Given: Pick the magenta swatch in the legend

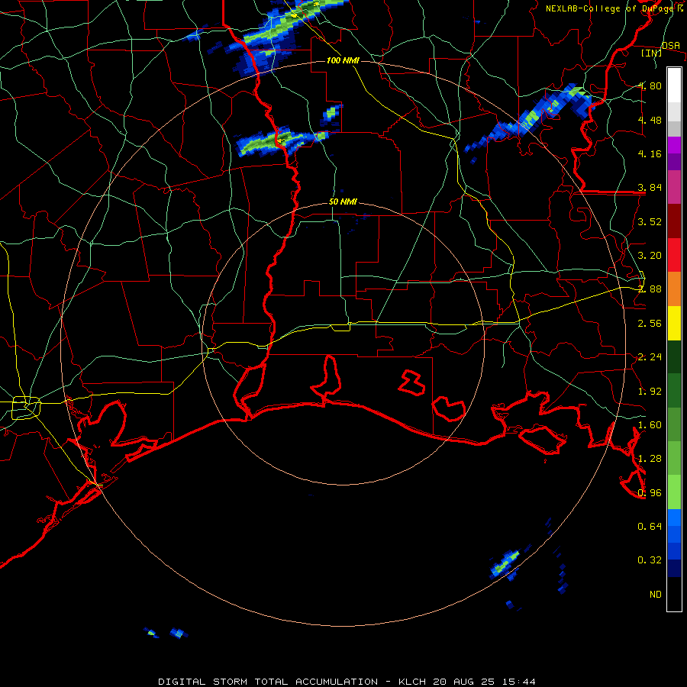Looking at the screenshot, I should [x=674, y=145].
